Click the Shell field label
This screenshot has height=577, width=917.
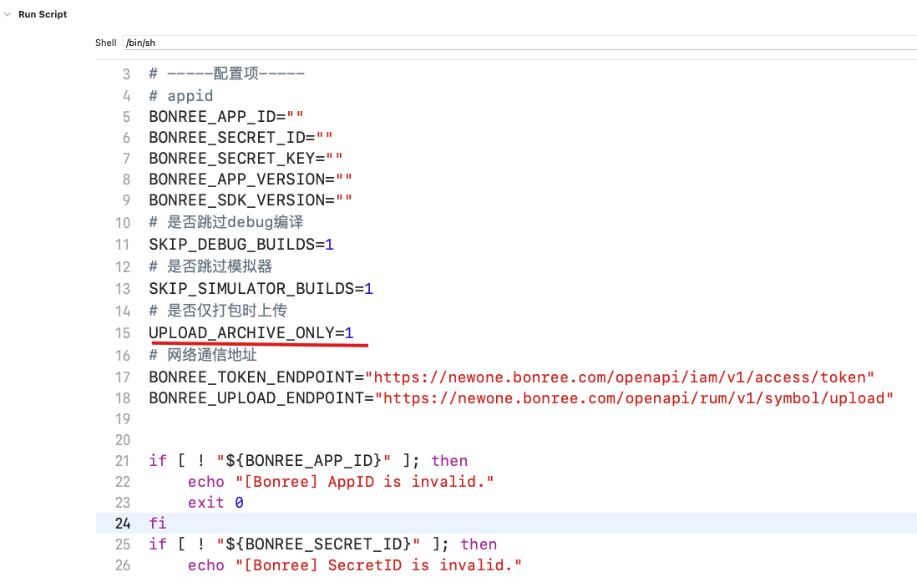click(x=106, y=43)
